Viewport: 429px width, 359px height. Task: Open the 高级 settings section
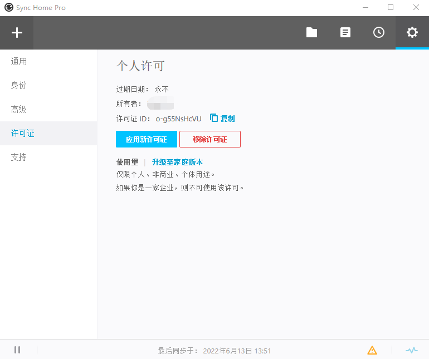(19, 110)
